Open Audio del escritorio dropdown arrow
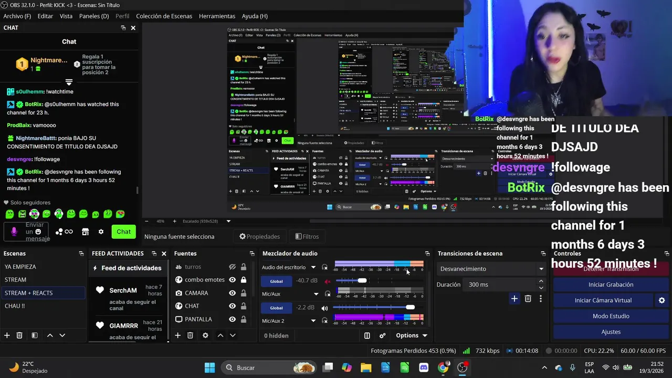Image resolution: width=672 pixels, height=378 pixels. (x=313, y=267)
